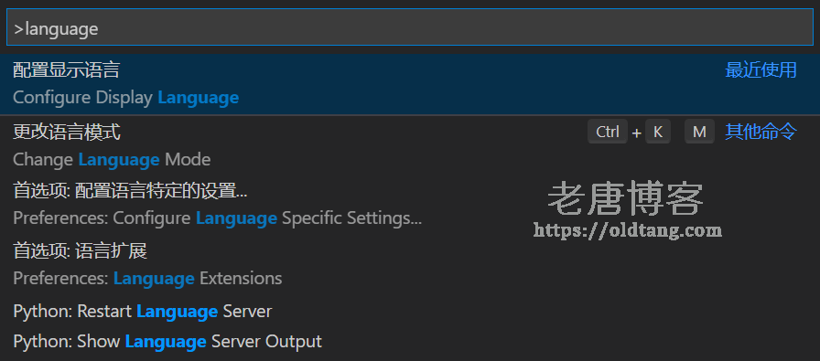Click the K keybinding badge
Screen dimensions: 820x361
(657, 132)
